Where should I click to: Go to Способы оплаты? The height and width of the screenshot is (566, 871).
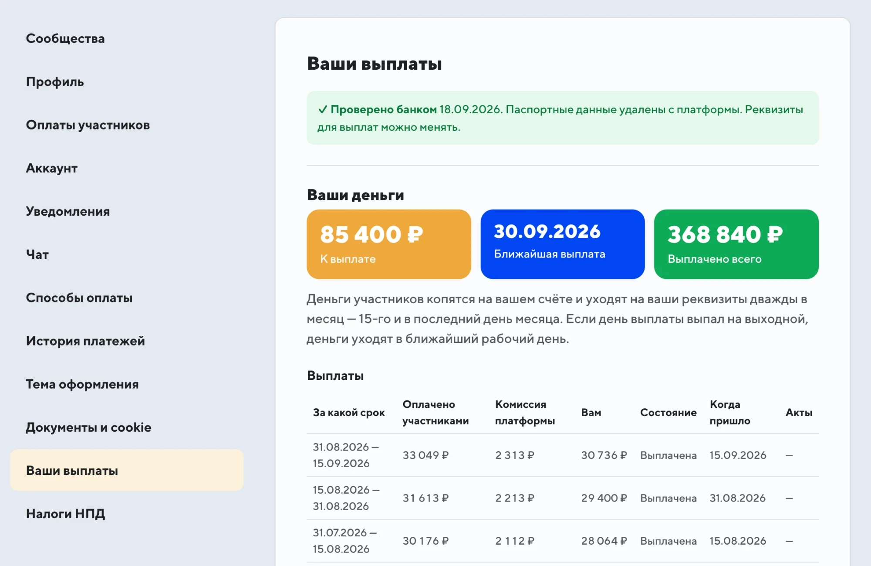point(79,298)
